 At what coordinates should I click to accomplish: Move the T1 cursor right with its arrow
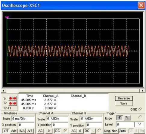(15, 98)
